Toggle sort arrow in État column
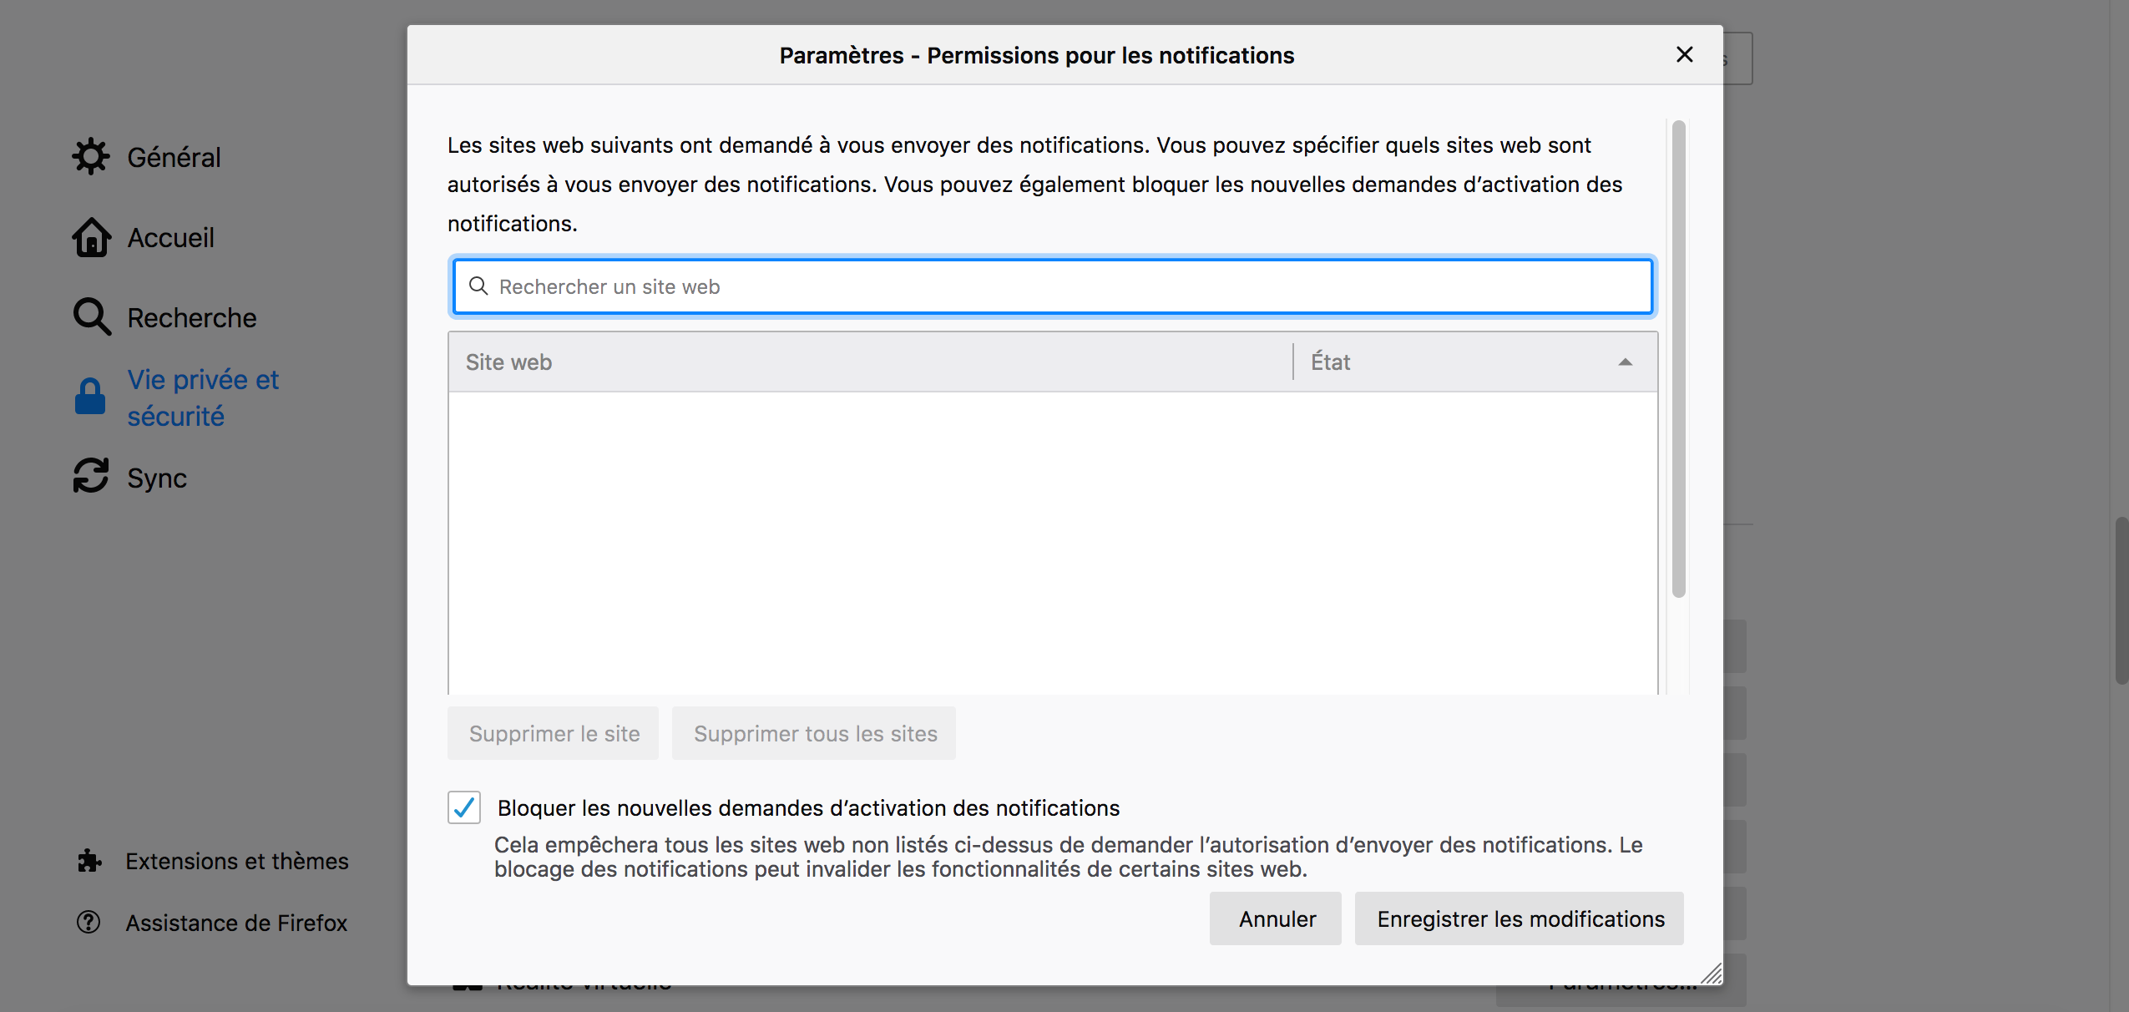The width and height of the screenshot is (2129, 1012). [1625, 362]
